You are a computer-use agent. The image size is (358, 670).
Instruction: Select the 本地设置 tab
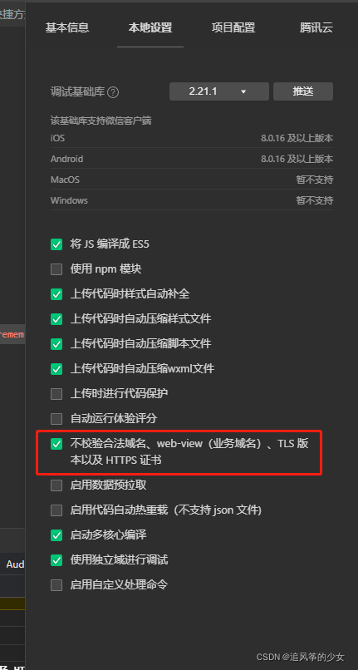(x=150, y=28)
